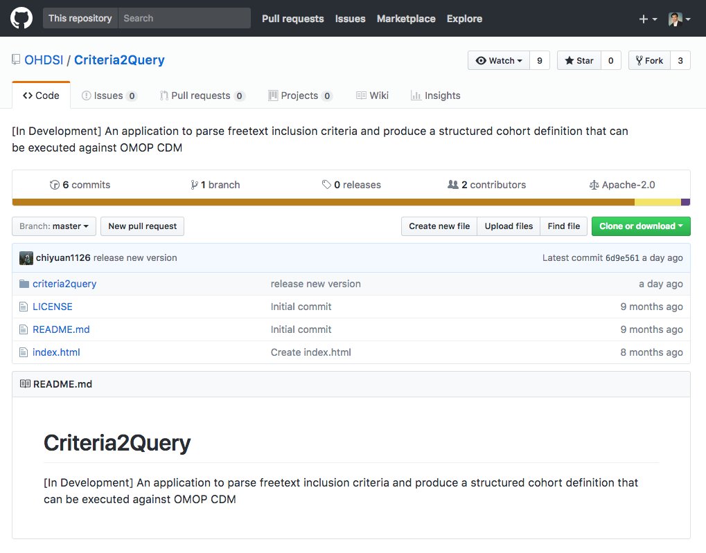
Task: Click the This repository search scope label
Action: 80,19
